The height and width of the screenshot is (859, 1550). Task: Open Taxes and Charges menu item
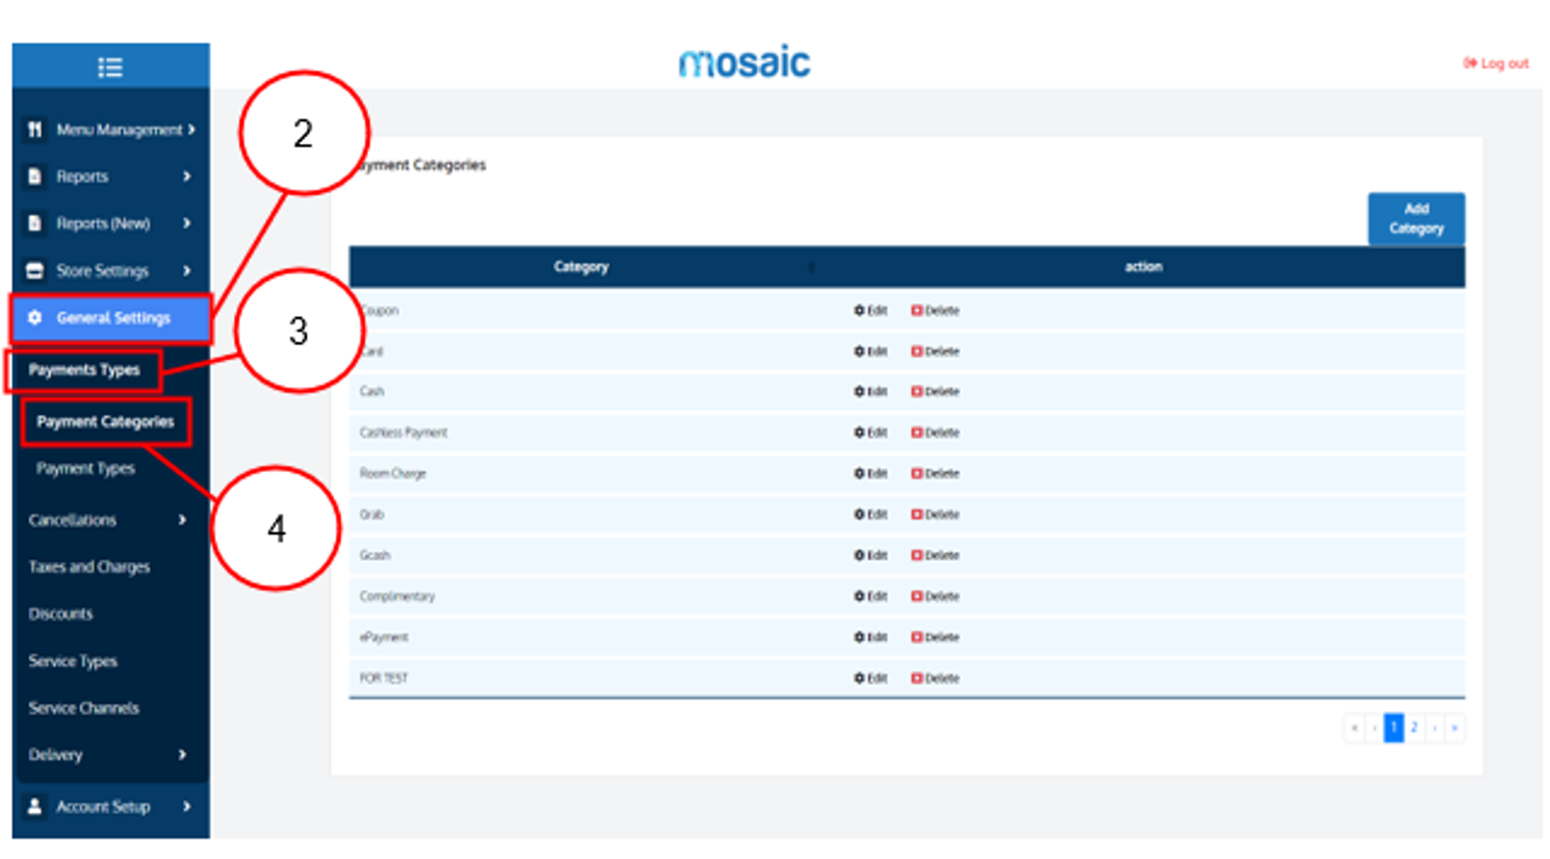(x=89, y=567)
